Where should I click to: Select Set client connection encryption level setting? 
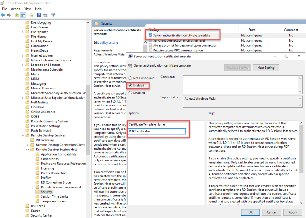coord(179,40)
